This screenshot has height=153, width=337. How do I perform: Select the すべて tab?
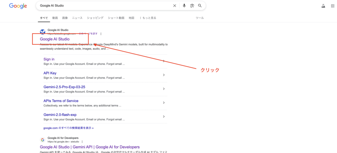pyautogui.click(x=44, y=18)
